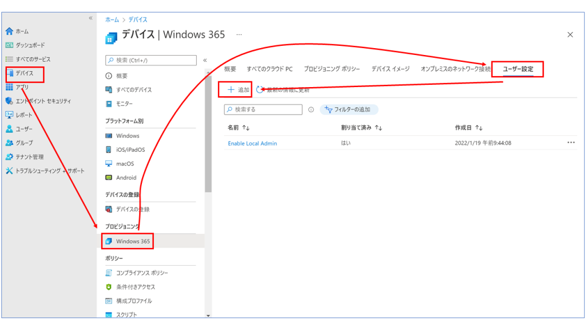Open Tenant Administration (テナント管理) gear icon
Viewport: 586px width, 330px height.
point(9,157)
